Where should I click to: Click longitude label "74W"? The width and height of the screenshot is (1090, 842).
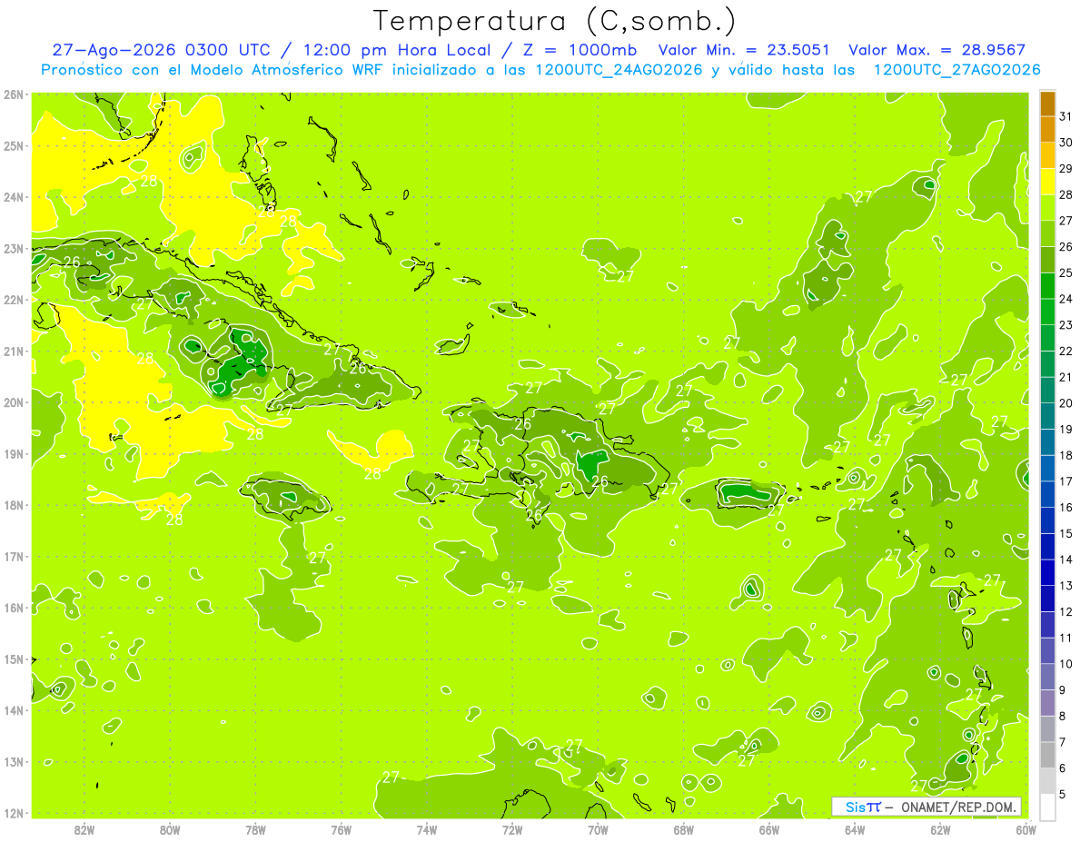[427, 829]
